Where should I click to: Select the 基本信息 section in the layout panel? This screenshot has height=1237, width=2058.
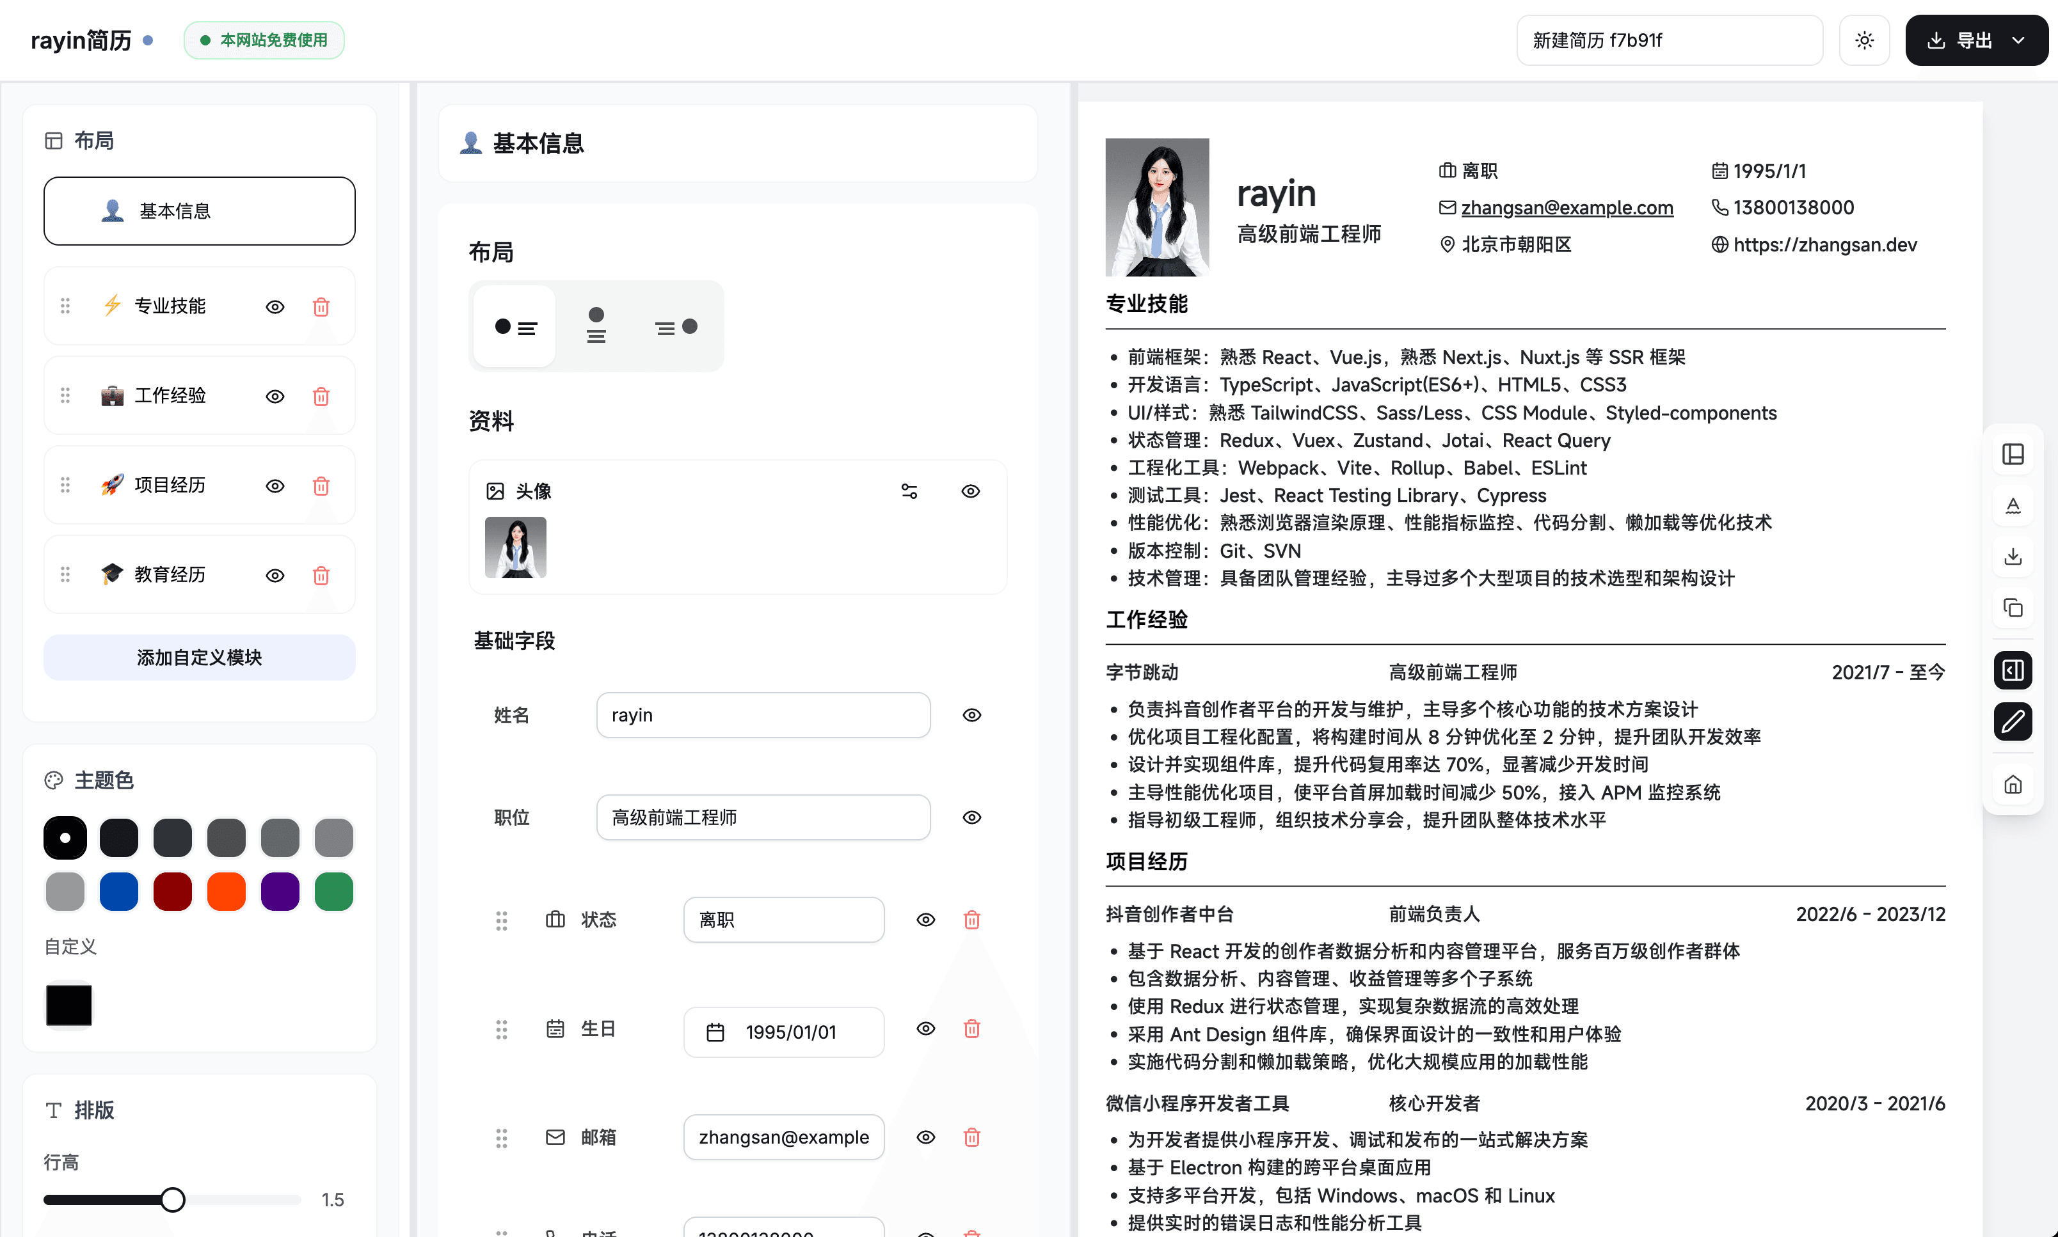pos(199,211)
